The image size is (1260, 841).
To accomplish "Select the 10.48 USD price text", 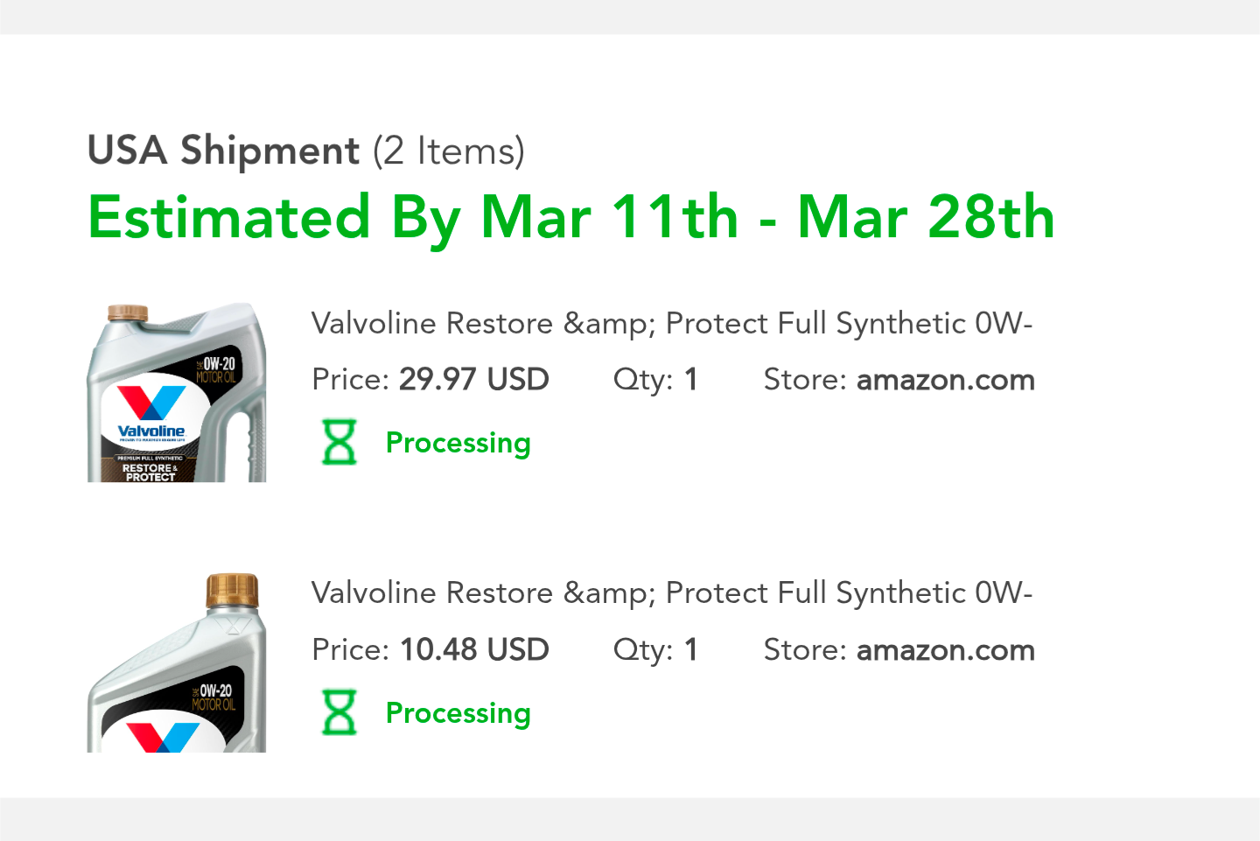I will (474, 650).
